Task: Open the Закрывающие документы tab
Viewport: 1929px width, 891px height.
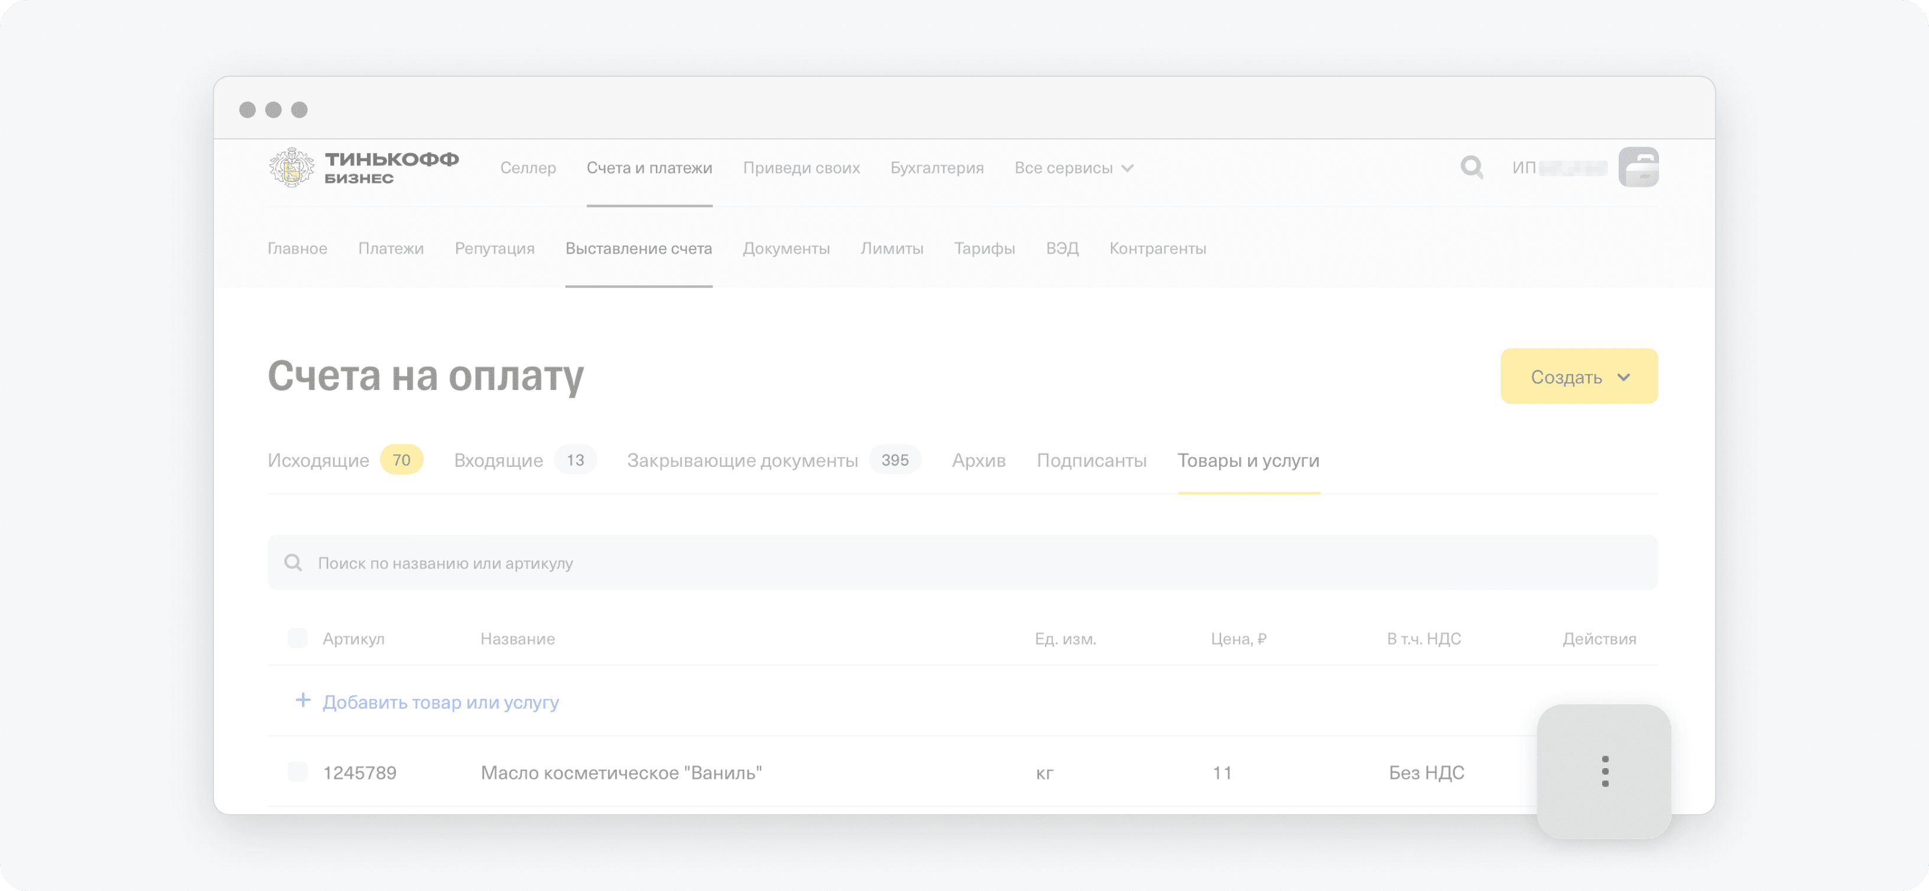Action: [x=742, y=460]
